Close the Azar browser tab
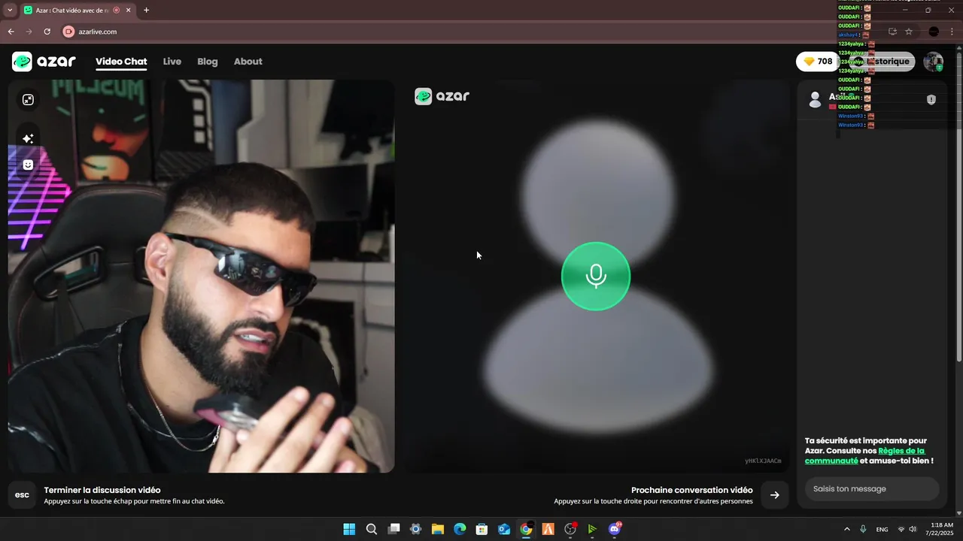 click(128, 11)
